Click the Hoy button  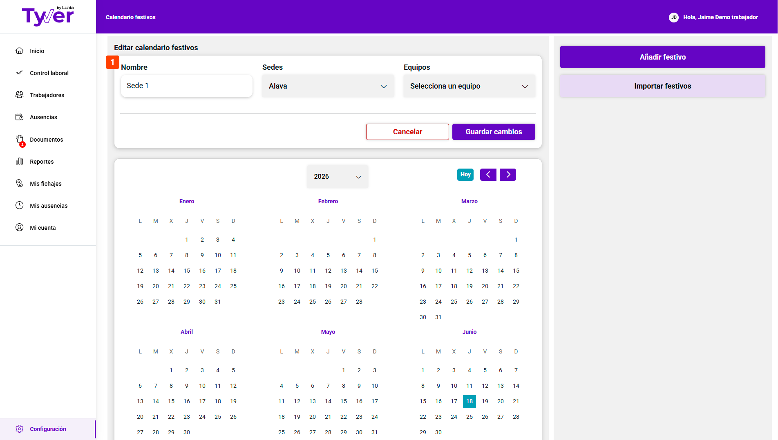(465, 175)
